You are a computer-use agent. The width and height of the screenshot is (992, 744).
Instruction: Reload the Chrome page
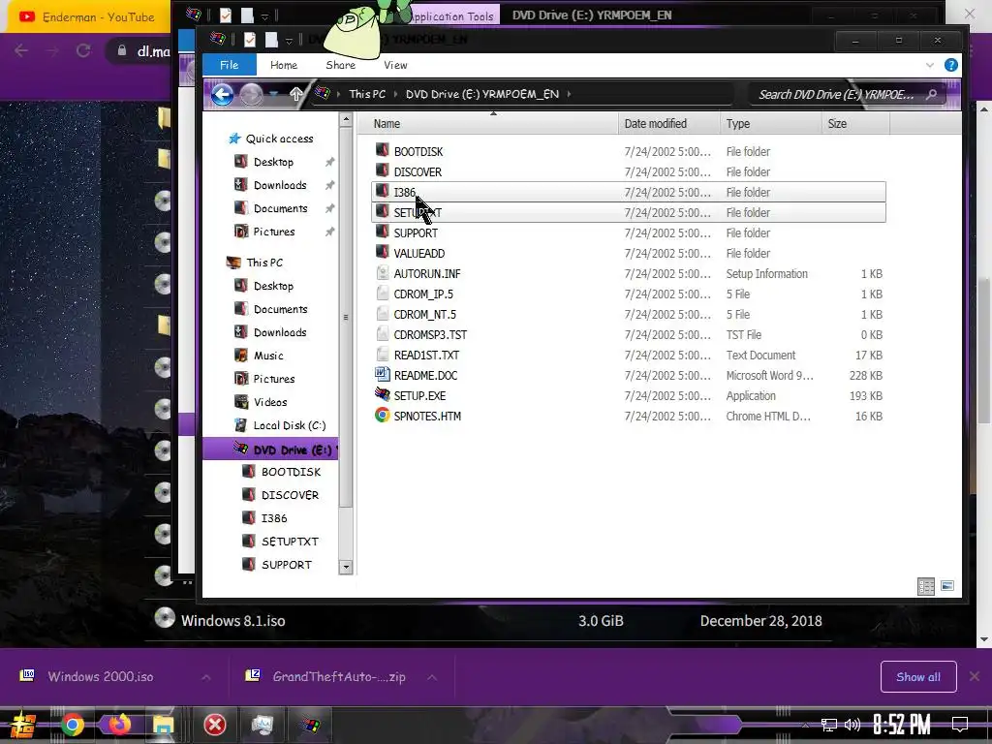[83, 50]
